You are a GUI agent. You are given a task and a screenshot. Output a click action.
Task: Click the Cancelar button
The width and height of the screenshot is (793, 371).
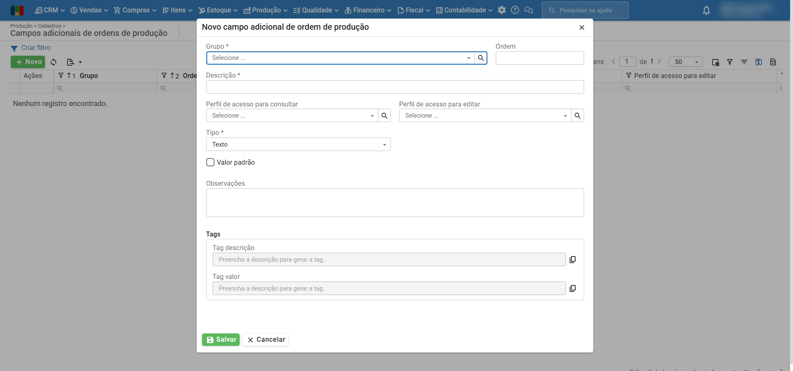point(266,340)
